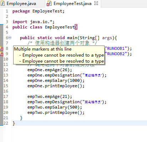Click 'package EmployeeTest;' on line 1
The width and height of the screenshot is (147, 142).
(x=38, y=11)
